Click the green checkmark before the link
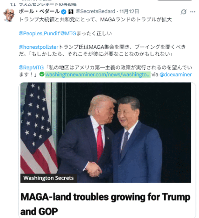Viewport: 199px width, 218px height. click(42, 74)
